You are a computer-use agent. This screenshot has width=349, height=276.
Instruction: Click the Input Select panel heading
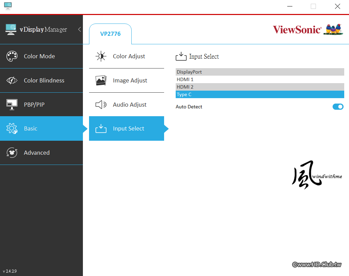[x=204, y=57]
